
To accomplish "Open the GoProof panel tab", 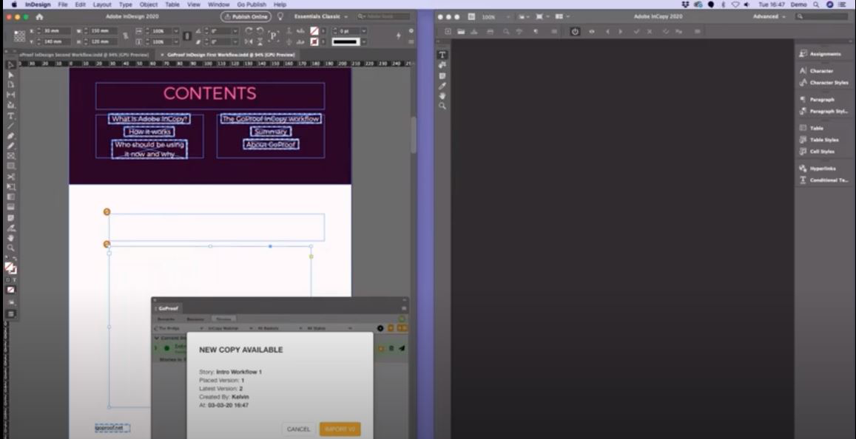I will (x=168, y=309).
